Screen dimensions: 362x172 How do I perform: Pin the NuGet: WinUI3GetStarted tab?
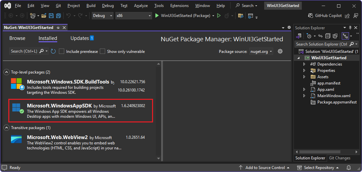pyautogui.click(x=58, y=28)
